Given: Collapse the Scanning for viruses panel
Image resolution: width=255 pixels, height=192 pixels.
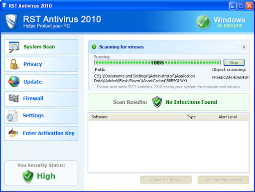Looking at the screenshot, I should click(x=244, y=47).
